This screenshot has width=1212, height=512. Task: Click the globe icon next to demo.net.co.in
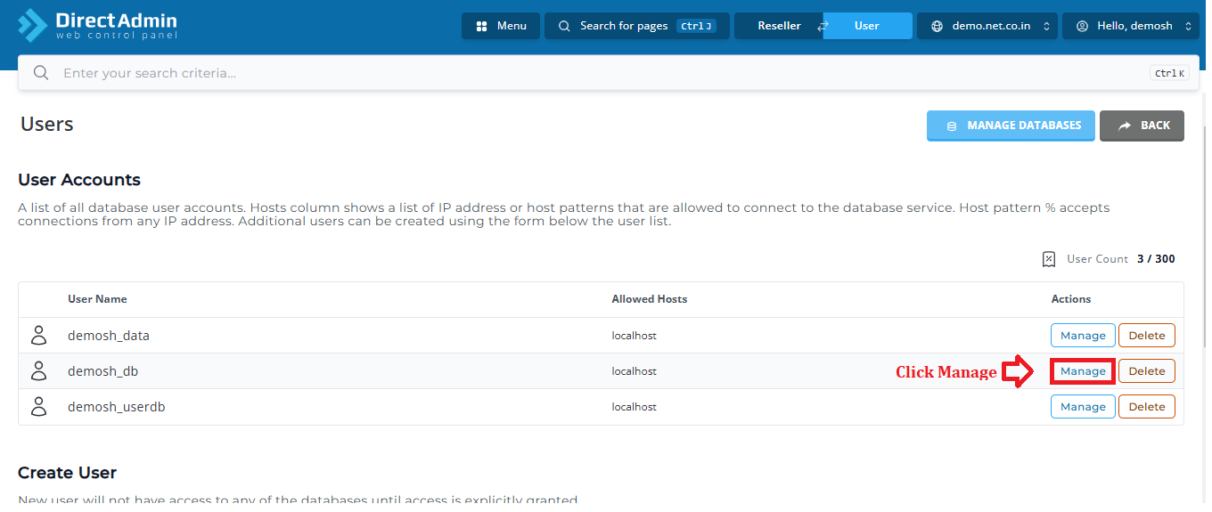(937, 26)
